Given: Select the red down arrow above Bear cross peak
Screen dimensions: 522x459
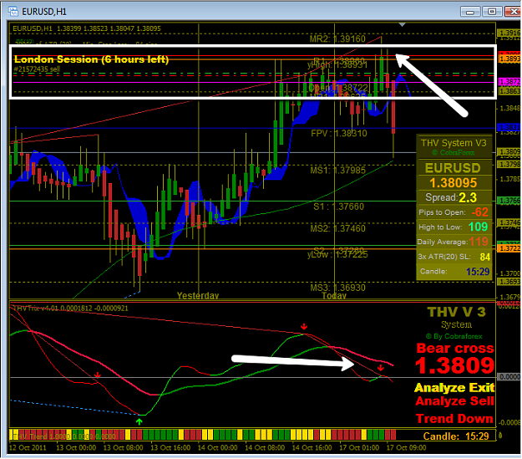Looking at the screenshot, I should (x=304, y=326).
